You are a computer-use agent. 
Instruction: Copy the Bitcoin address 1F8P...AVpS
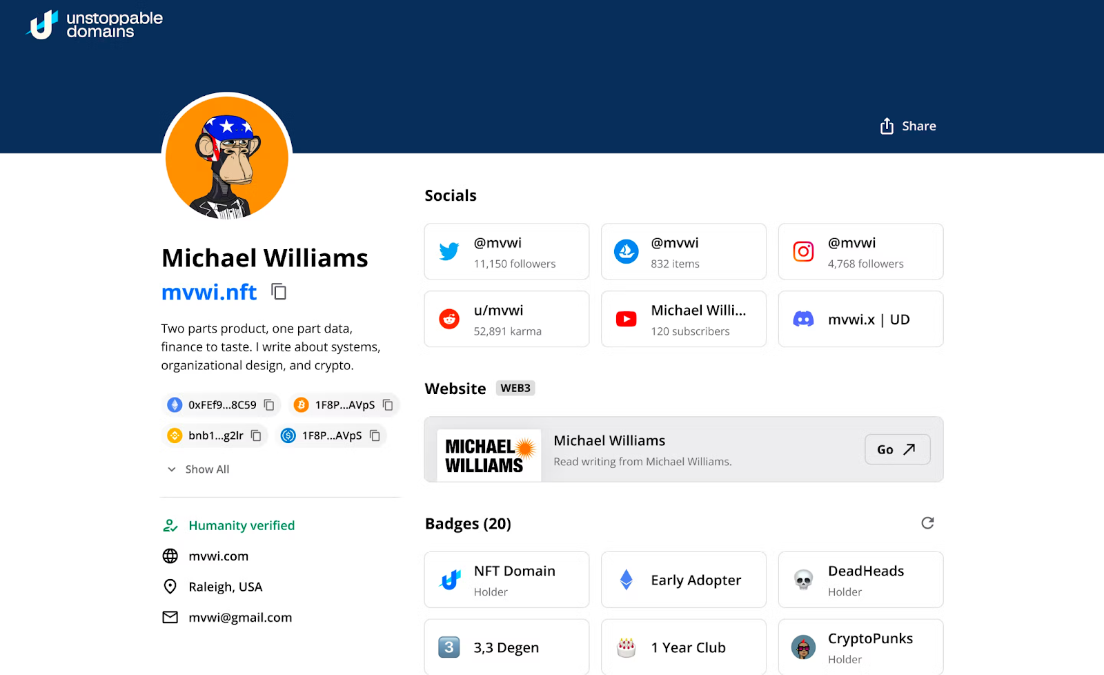click(x=388, y=405)
